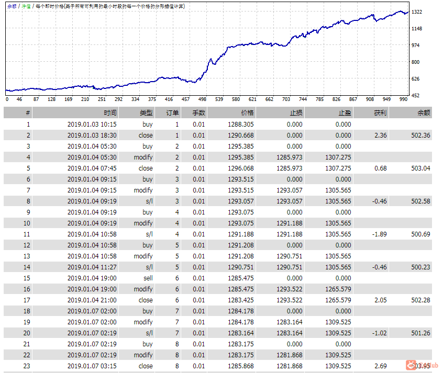The height and width of the screenshot is (373, 443).
Task: Click the 974 chart axis label
Action: coord(415,45)
